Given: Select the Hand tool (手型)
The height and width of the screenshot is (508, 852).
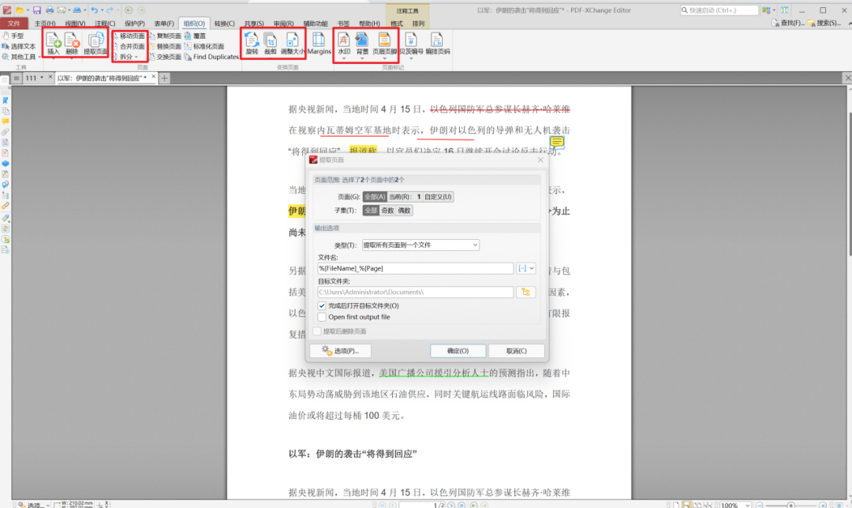Looking at the screenshot, I should click(13, 35).
